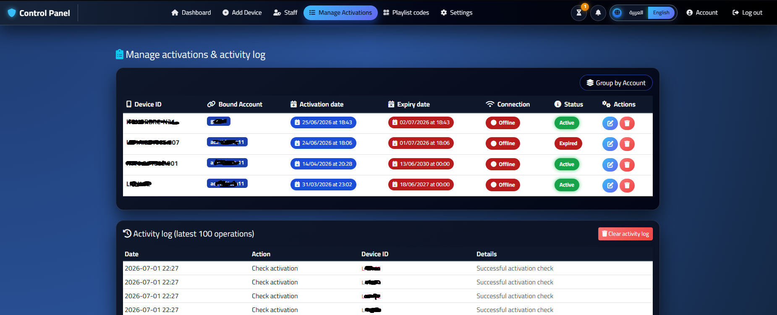
Task: Delete the device activated 25/06/2026
Action: 627,123
